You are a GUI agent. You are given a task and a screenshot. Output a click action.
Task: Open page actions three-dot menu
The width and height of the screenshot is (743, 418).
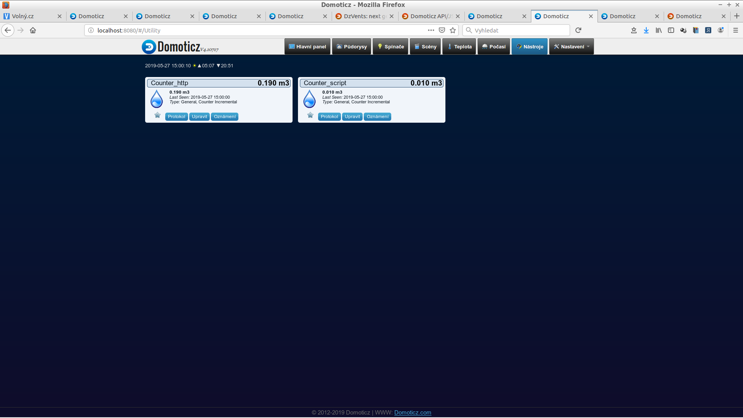click(431, 30)
